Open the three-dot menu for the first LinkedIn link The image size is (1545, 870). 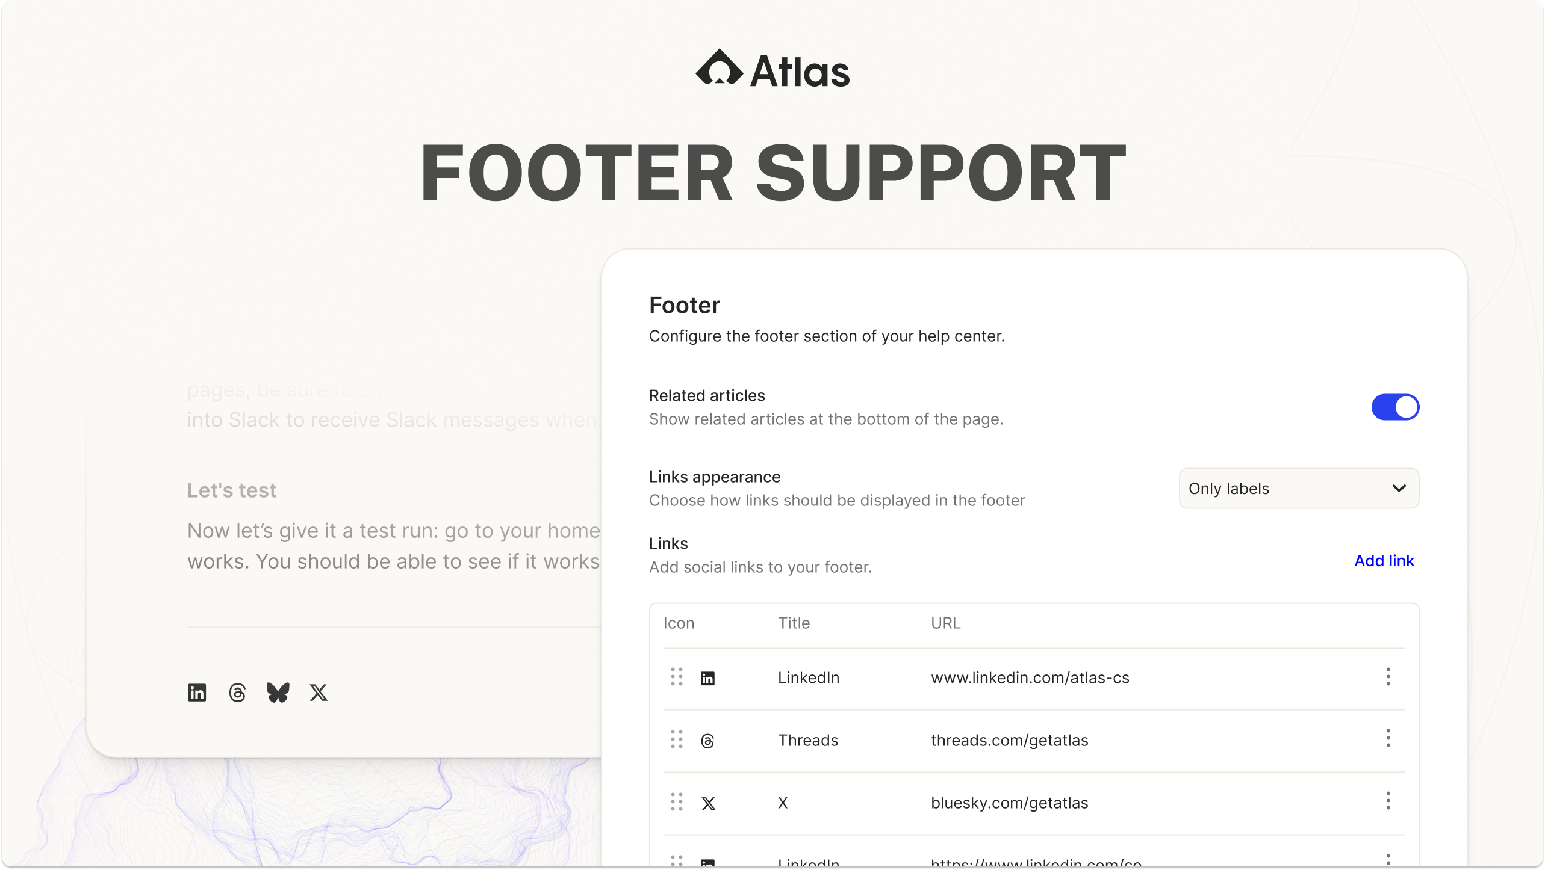click(x=1388, y=677)
